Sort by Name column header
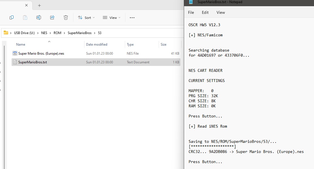The image size is (314, 169). pyautogui.click(x=21, y=44)
